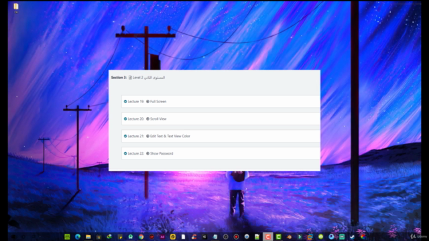
Task: Click the completed checkmark on Lecture 19
Action: tap(125, 101)
